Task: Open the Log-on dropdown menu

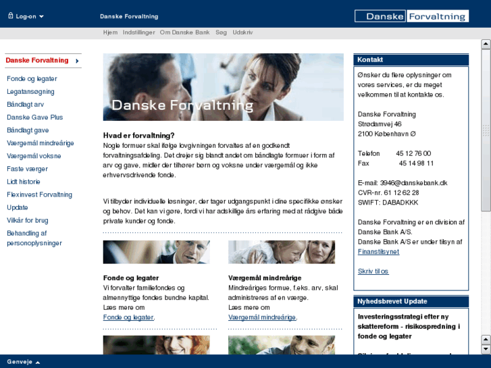Action: coord(30,16)
